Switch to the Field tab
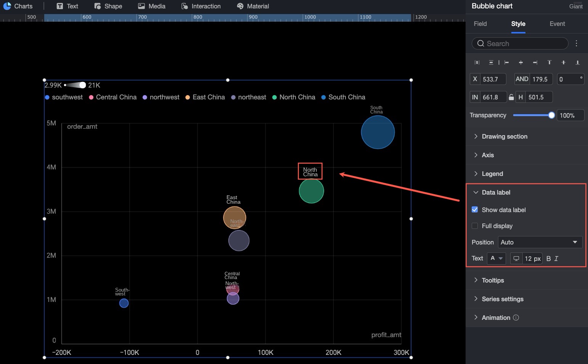The height and width of the screenshot is (364, 588). tap(480, 24)
